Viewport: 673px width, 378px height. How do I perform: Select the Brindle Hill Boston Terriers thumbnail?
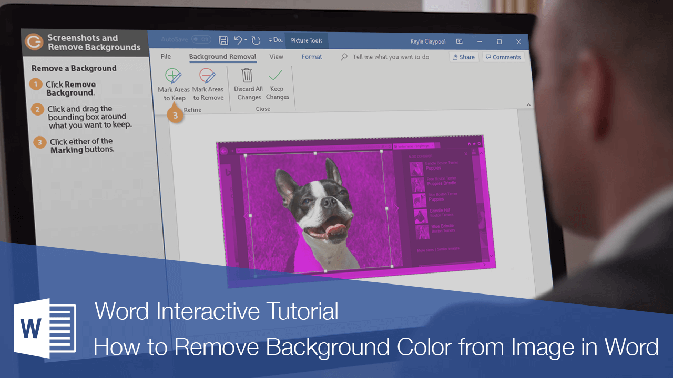pos(421,215)
